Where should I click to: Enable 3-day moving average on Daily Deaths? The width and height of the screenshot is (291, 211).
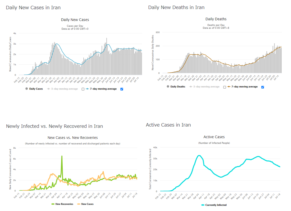225,87
